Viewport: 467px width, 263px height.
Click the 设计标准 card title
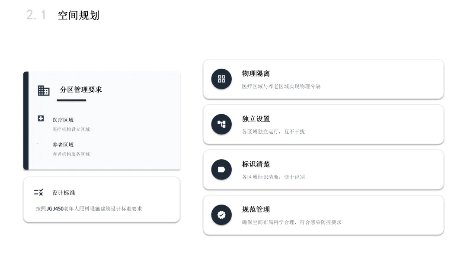64,192
